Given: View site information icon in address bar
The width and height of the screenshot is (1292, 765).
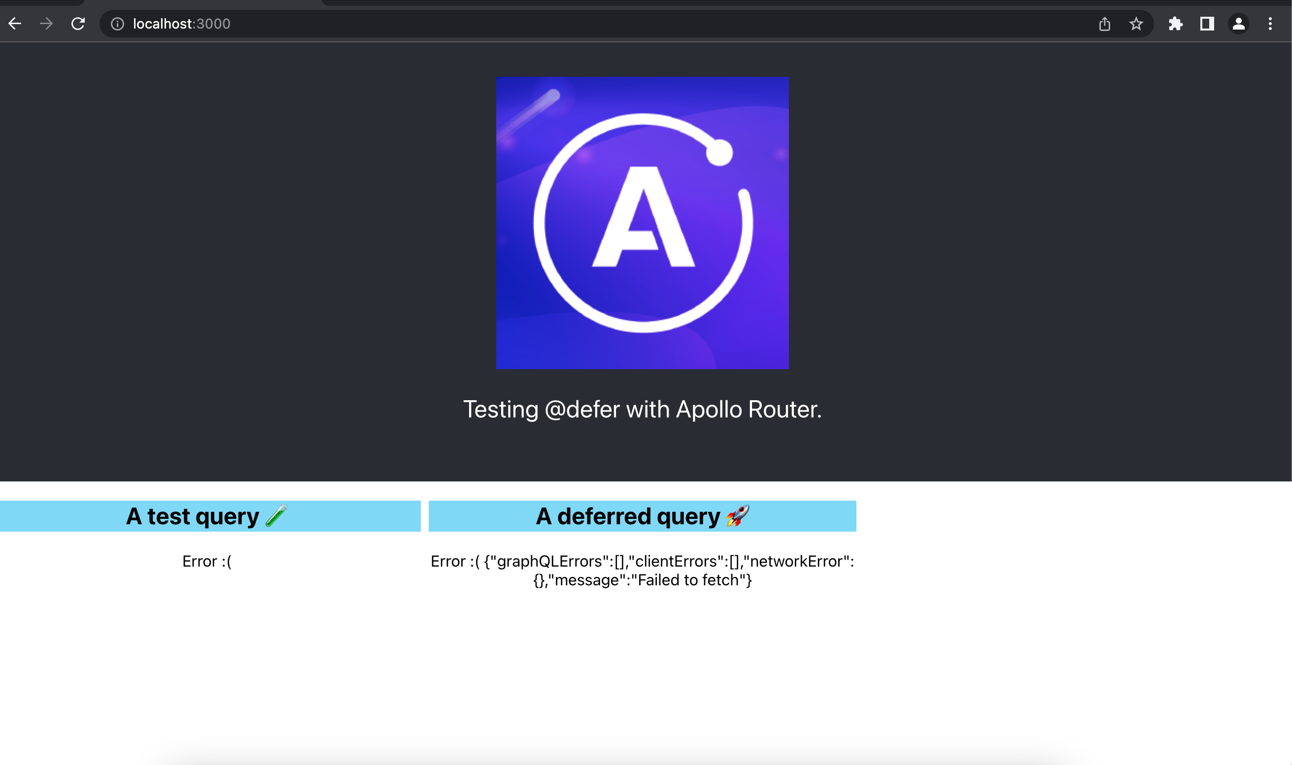Looking at the screenshot, I should point(118,24).
